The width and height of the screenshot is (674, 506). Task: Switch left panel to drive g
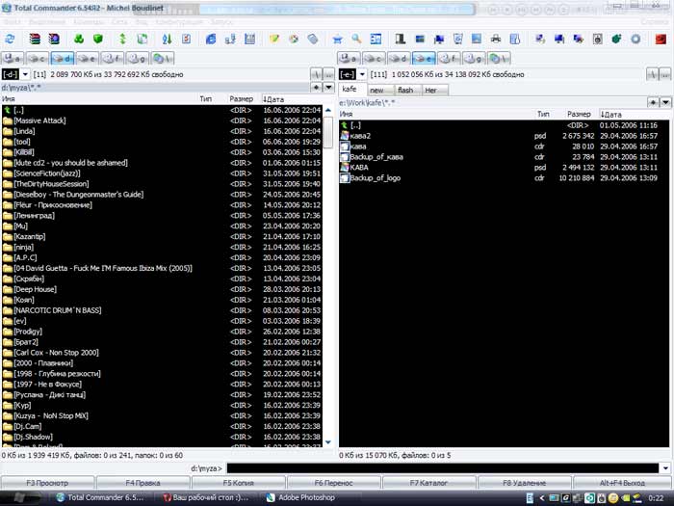138,58
